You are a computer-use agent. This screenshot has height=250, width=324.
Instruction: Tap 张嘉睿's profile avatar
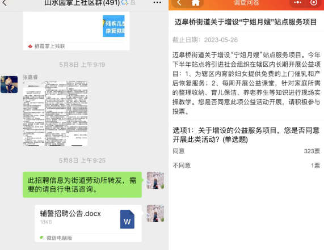pos(9,84)
